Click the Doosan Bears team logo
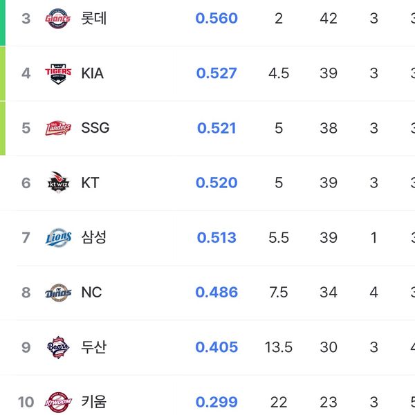This screenshot has width=415, height=415. click(x=58, y=347)
